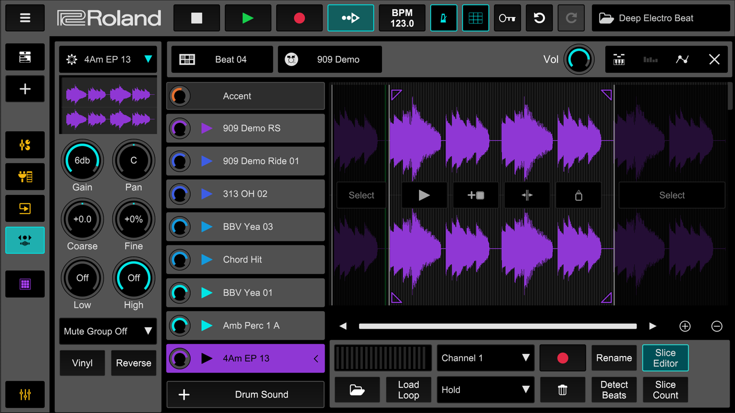The height and width of the screenshot is (413, 735).
Task: Toggle the Vinyl effect
Action: pos(82,363)
